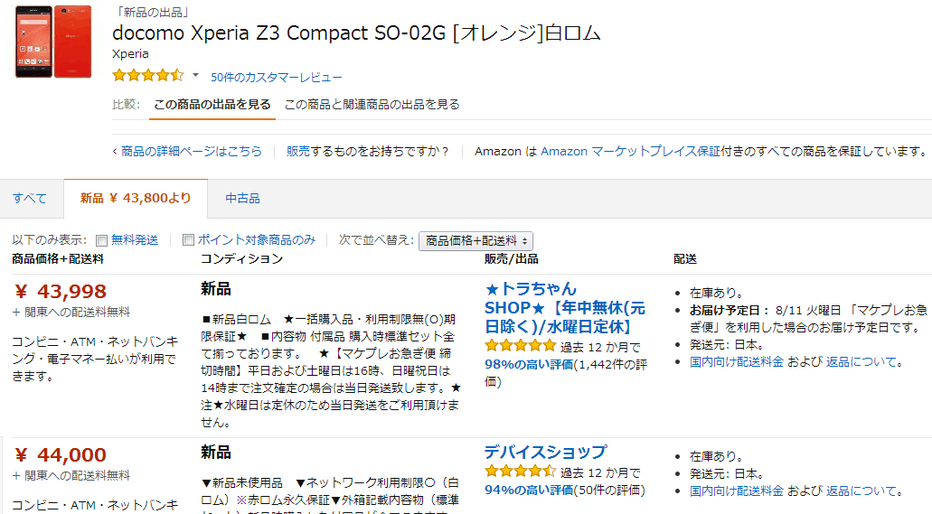Switch to the すべて tab
The width and height of the screenshot is (932, 514).
point(30,198)
